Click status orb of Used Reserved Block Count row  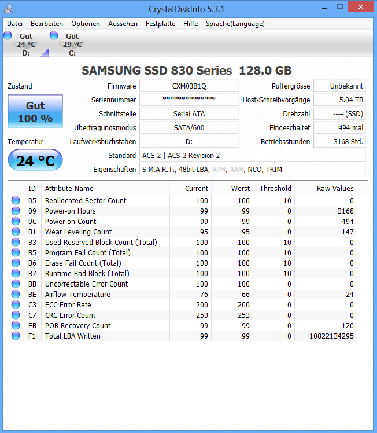(x=16, y=242)
